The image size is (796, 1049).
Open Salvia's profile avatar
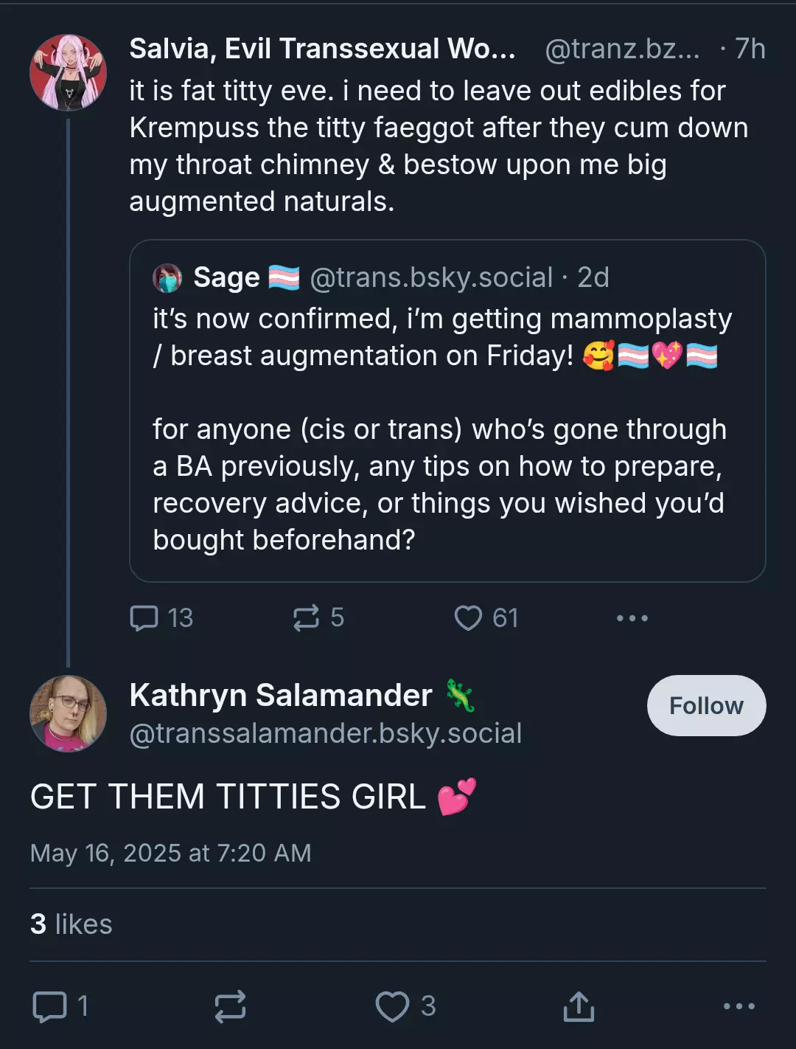[68, 72]
